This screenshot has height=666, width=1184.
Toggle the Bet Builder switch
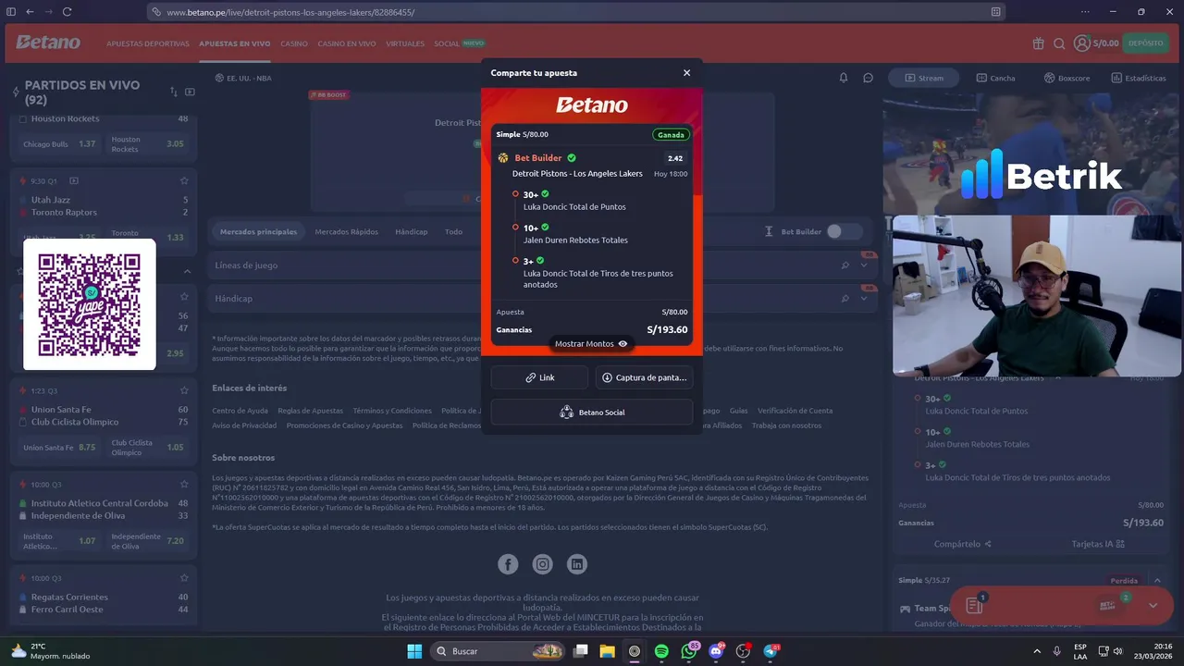[x=844, y=231]
